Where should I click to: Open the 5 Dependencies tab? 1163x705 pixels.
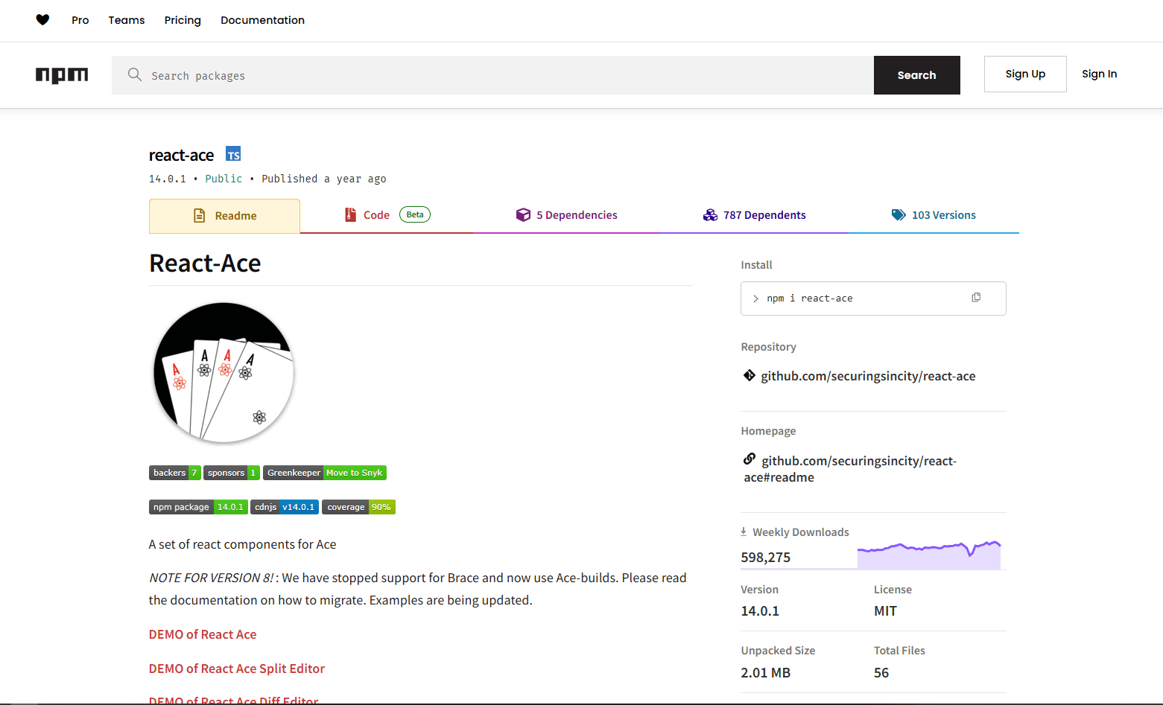(567, 214)
